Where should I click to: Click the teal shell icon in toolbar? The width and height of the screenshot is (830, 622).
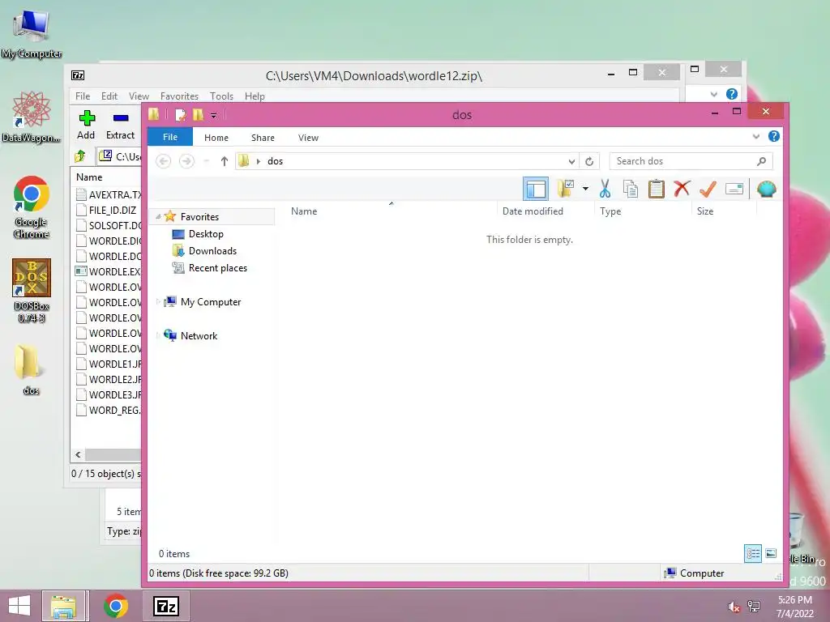pos(767,189)
